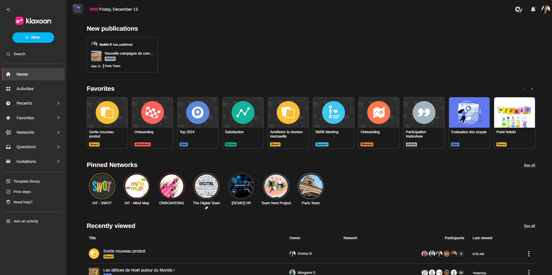The width and height of the screenshot is (552, 275).
Task: Click the New button
Action: [x=33, y=38]
